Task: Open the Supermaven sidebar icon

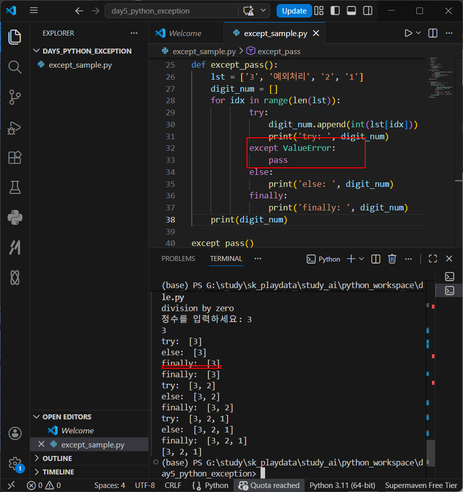Action: coord(15,248)
